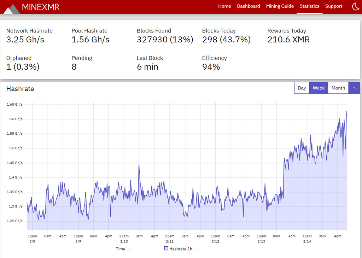This screenshot has width=362, height=258.
Task: Click the MINEXMR brand name
Action: [x=41, y=7]
